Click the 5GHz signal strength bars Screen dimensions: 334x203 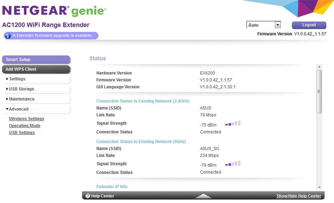tap(233, 163)
